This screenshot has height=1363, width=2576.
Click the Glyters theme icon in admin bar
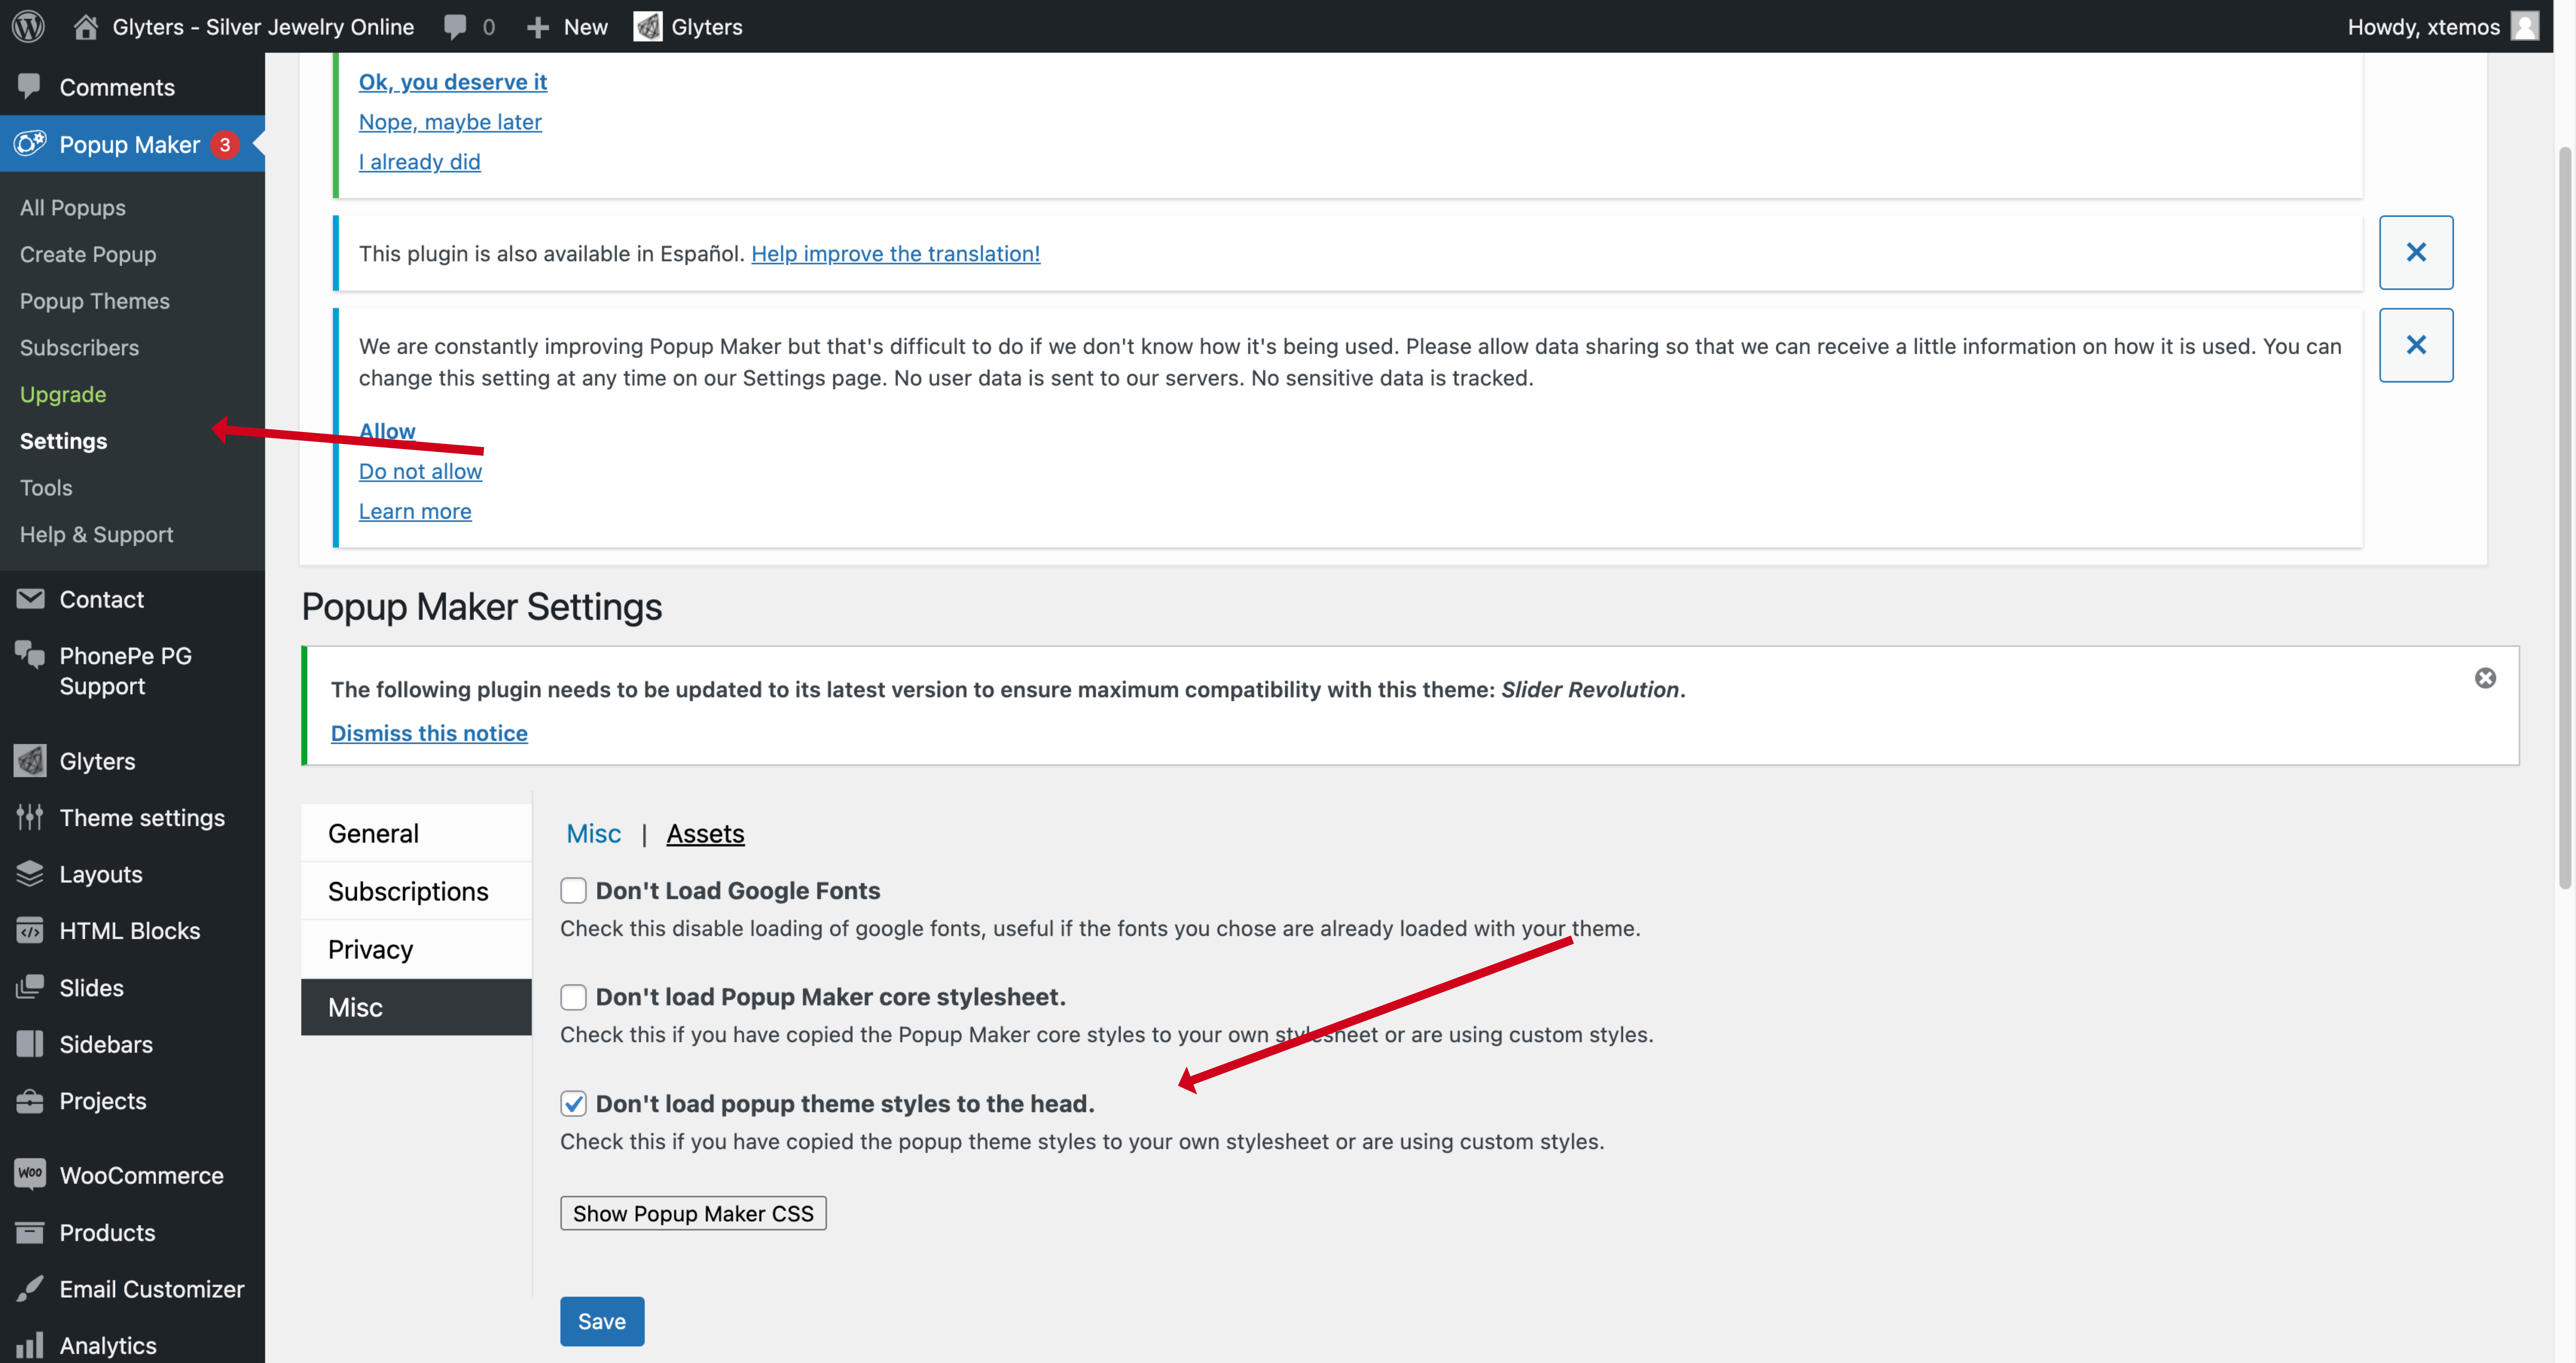coord(648,27)
